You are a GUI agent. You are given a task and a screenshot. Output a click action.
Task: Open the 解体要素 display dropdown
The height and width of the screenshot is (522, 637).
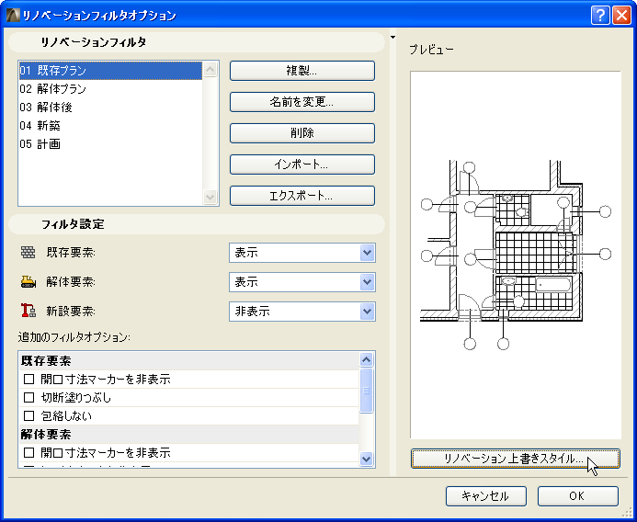point(302,282)
